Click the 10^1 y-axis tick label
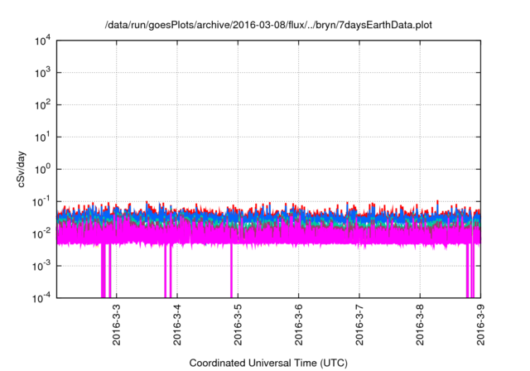The height and width of the screenshot is (371, 530). [x=42, y=137]
